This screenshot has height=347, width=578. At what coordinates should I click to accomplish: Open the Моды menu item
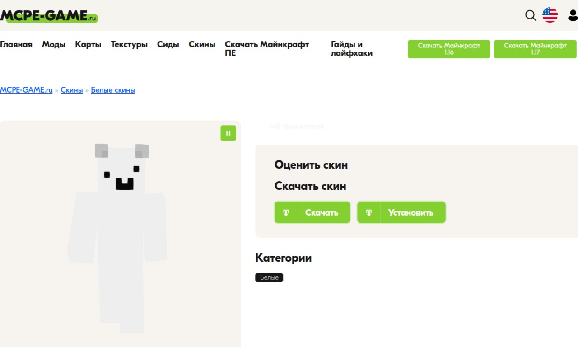54,44
